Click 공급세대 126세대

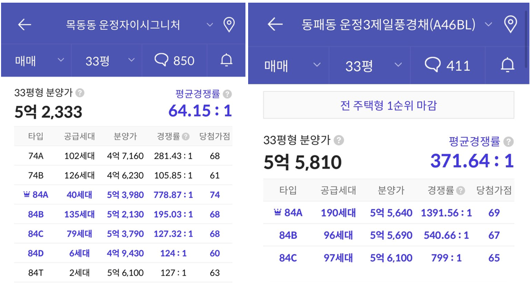tap(80, 175)
